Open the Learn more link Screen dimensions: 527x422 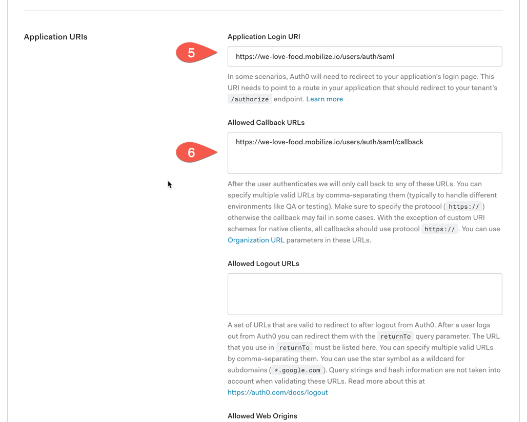coord(325,99)
